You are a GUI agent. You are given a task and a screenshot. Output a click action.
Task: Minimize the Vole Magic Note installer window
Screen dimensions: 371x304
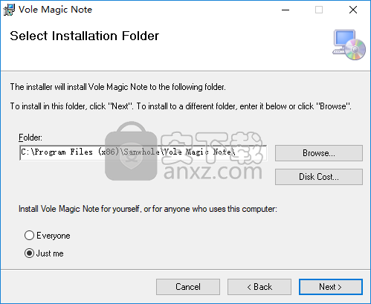(285, 10)
